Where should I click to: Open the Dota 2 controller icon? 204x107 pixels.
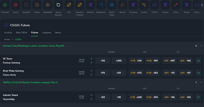(197, 5)
